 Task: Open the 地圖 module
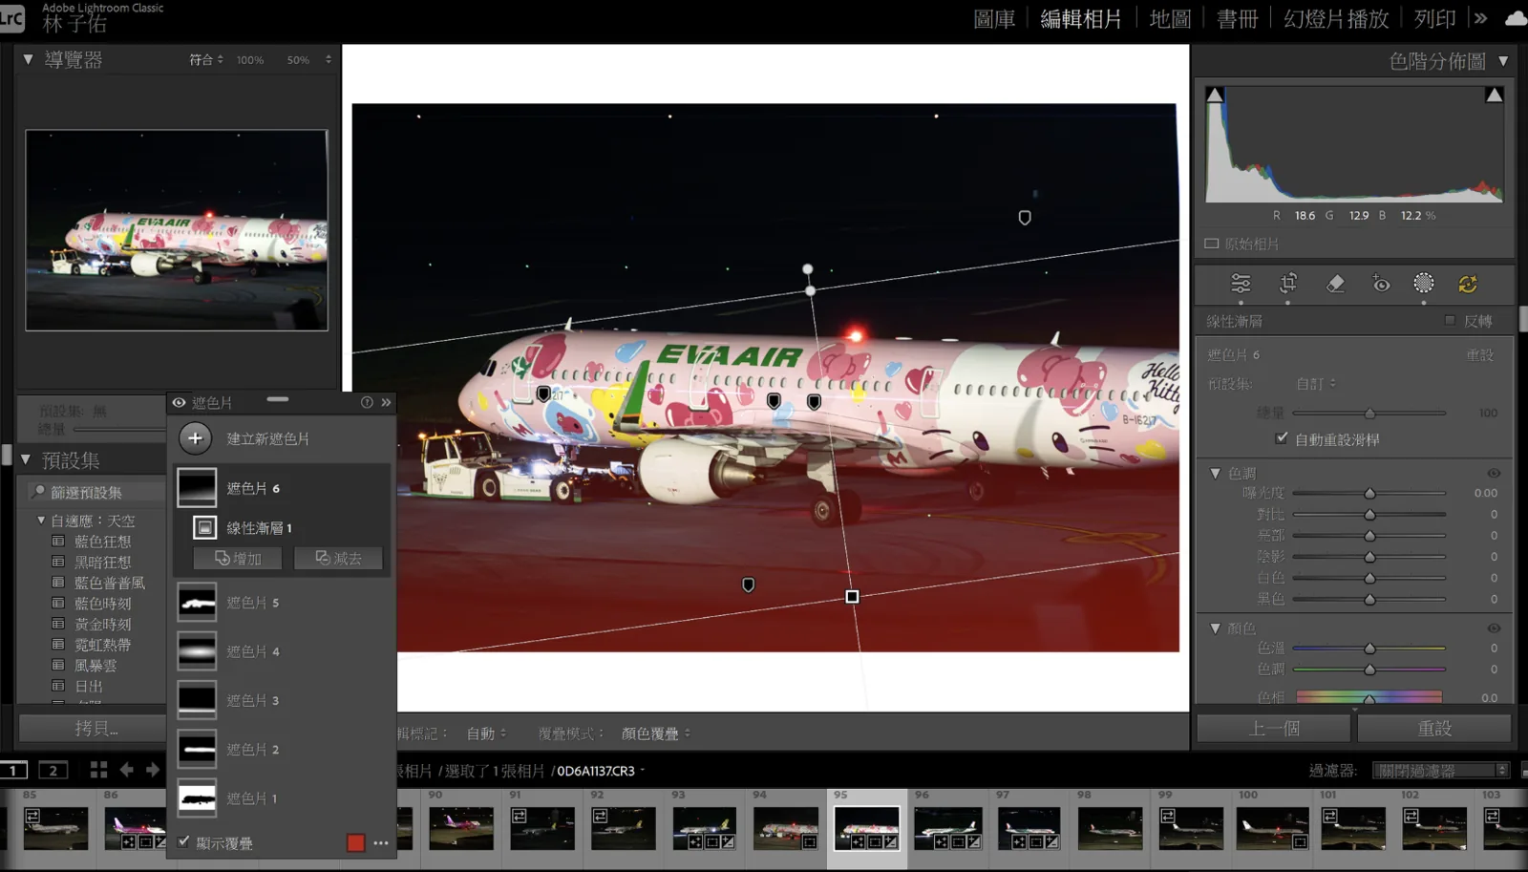pos(1170,19)
